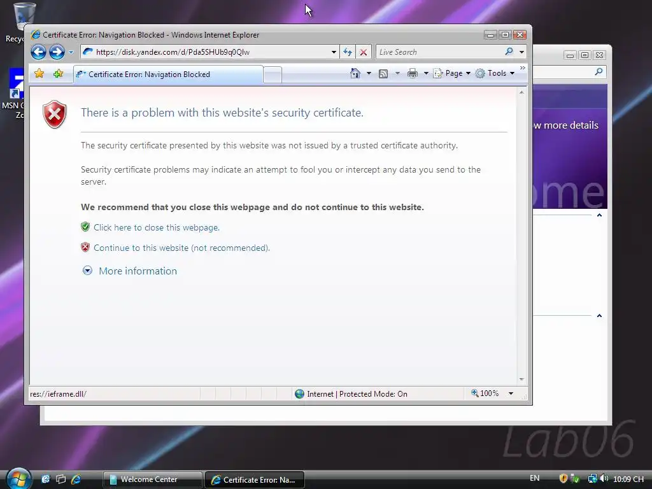Click the red shield continue icon
Screen dimensions: 652x489
85,248
